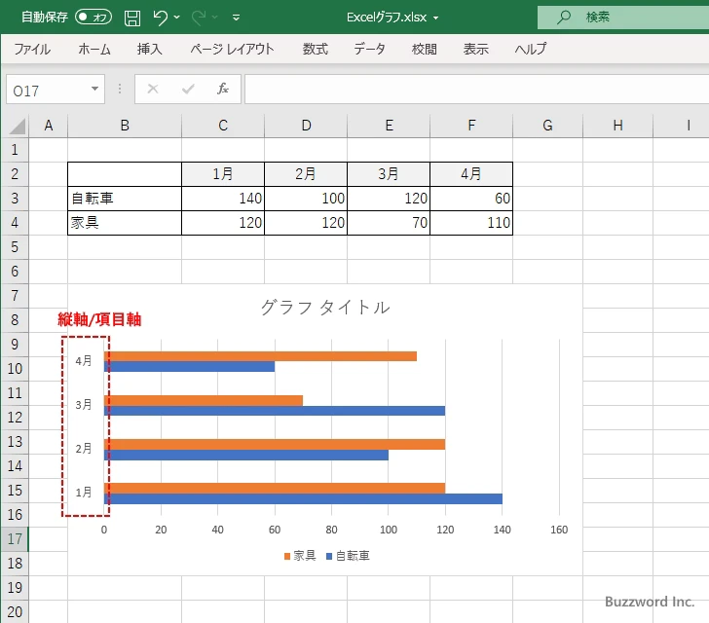Select row 20 header
The height and width of the screenshot is (623, 709).
[x=15, y=611]
